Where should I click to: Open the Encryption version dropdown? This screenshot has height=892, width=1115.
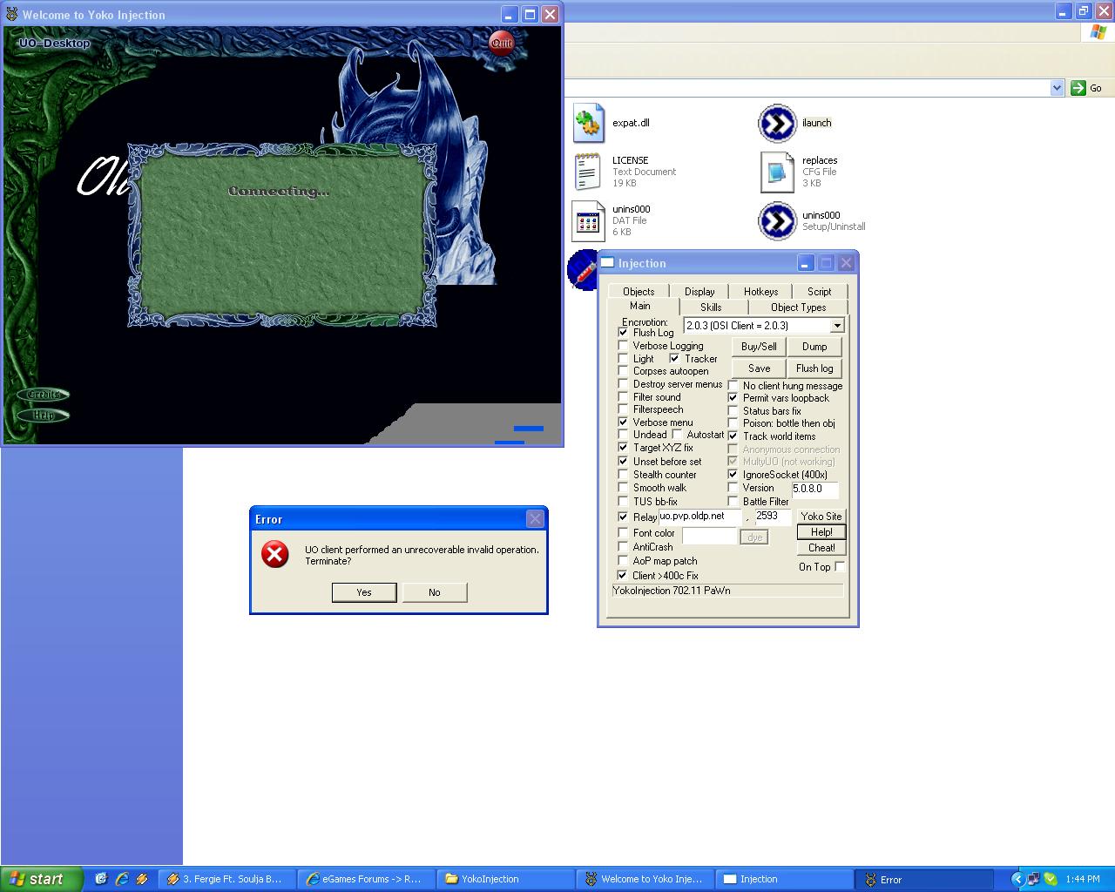pos(836,326)
